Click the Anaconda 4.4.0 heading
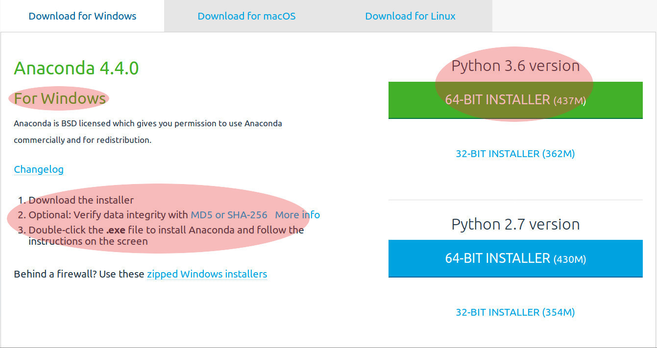This screenshot has height=348, width=657. coord(75,68)
